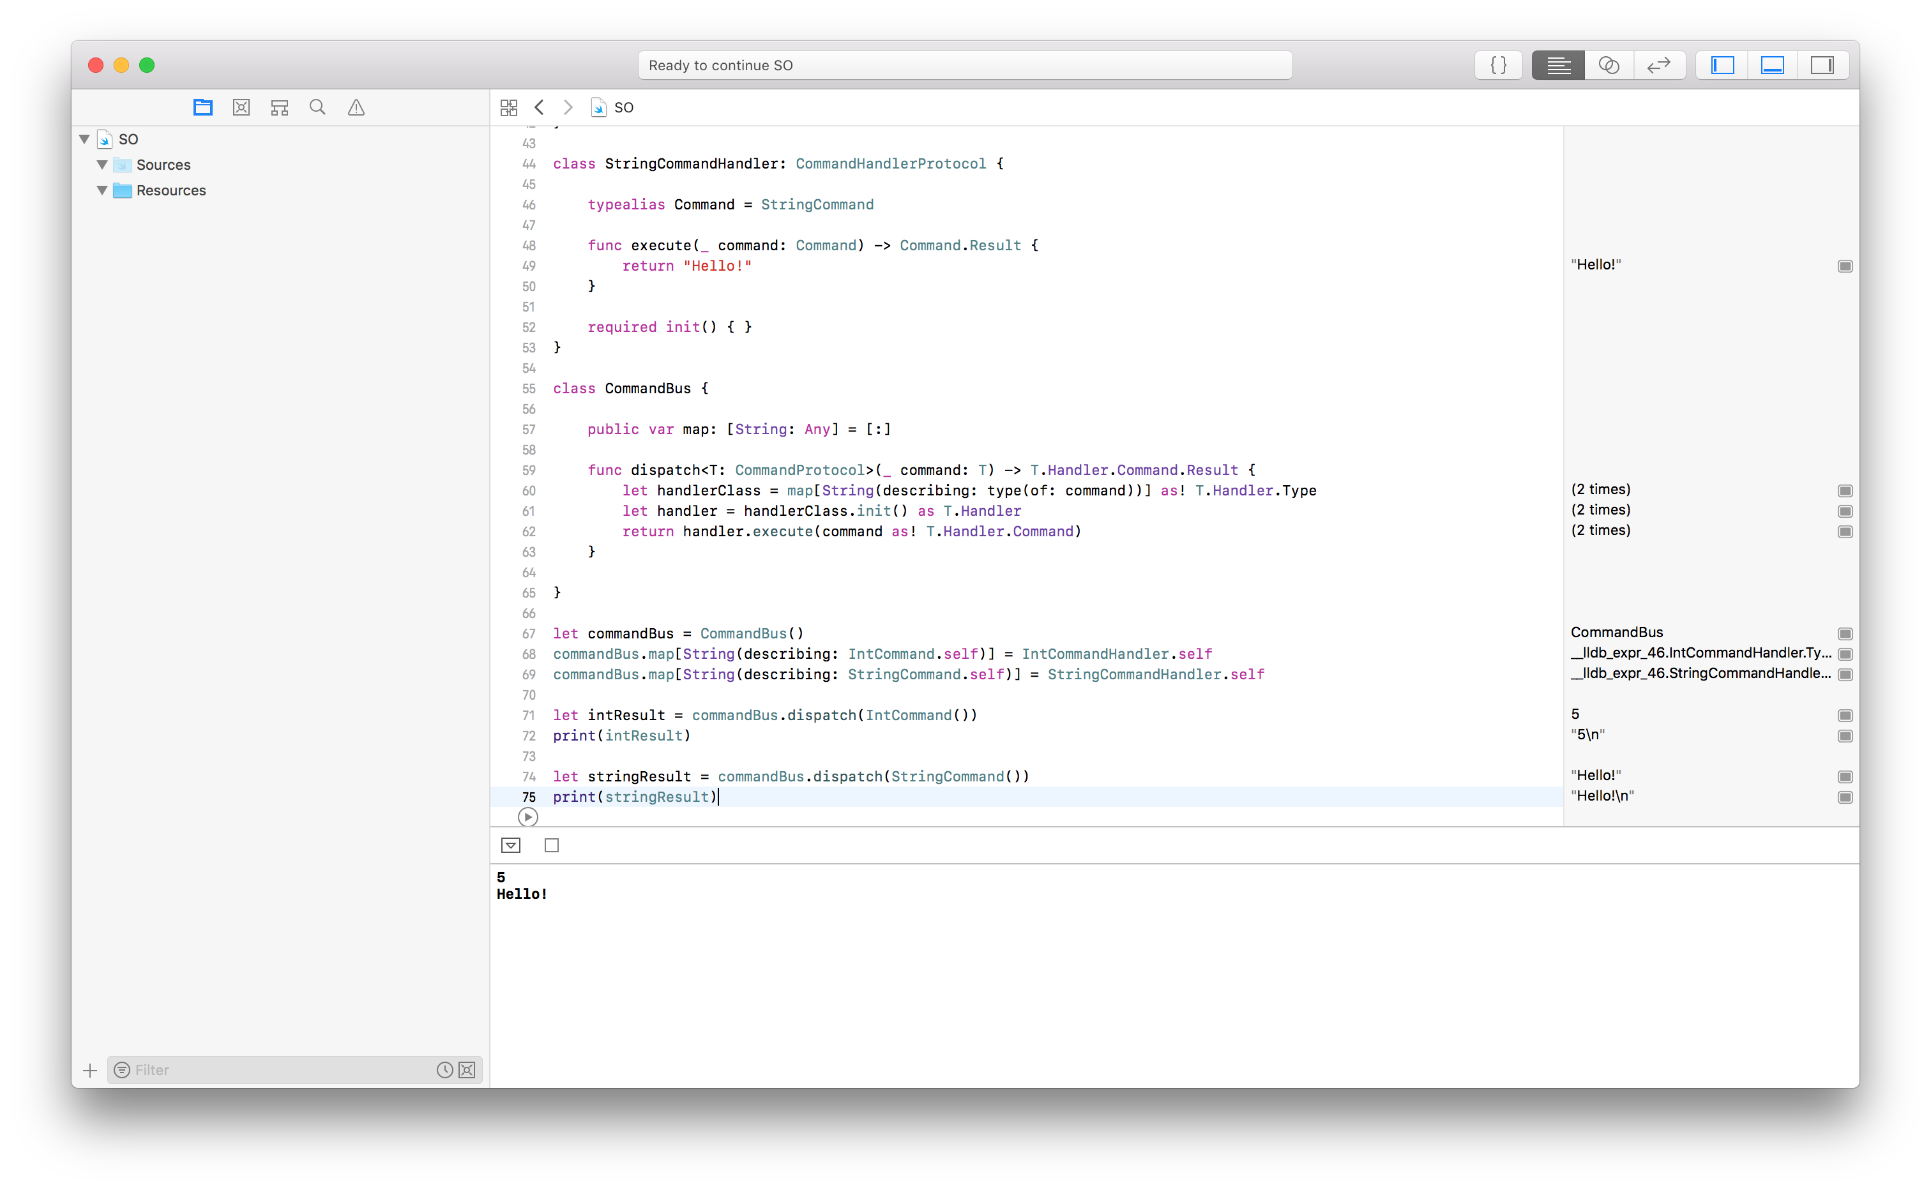Go back using the left chevron
This screenshot has width=1931, height=1190.
click(539, 108)
